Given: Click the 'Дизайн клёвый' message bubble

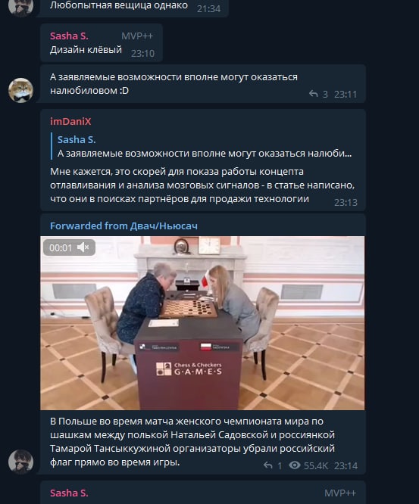Looking at the screenshot, I should pyautogui.click(x=102, y=42).
